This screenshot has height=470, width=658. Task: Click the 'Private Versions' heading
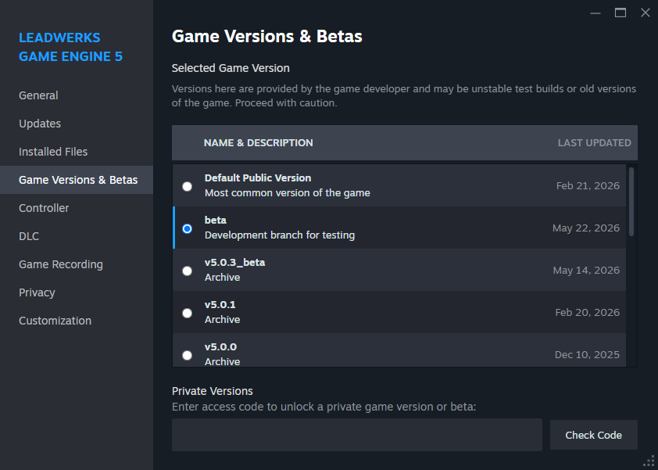213,391
